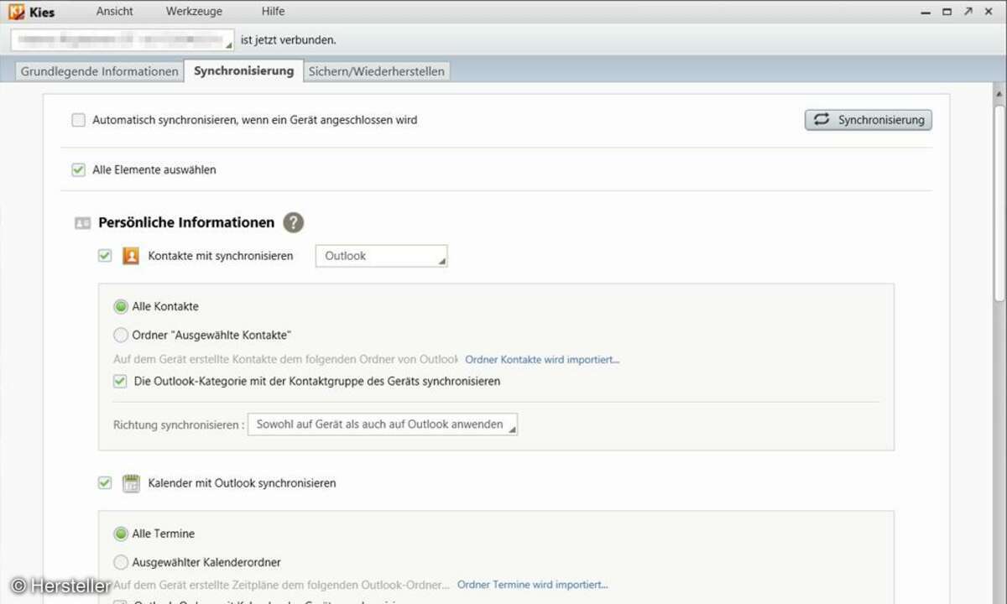
Task: Click the grey question mark help icon
Action: (293, 222)
